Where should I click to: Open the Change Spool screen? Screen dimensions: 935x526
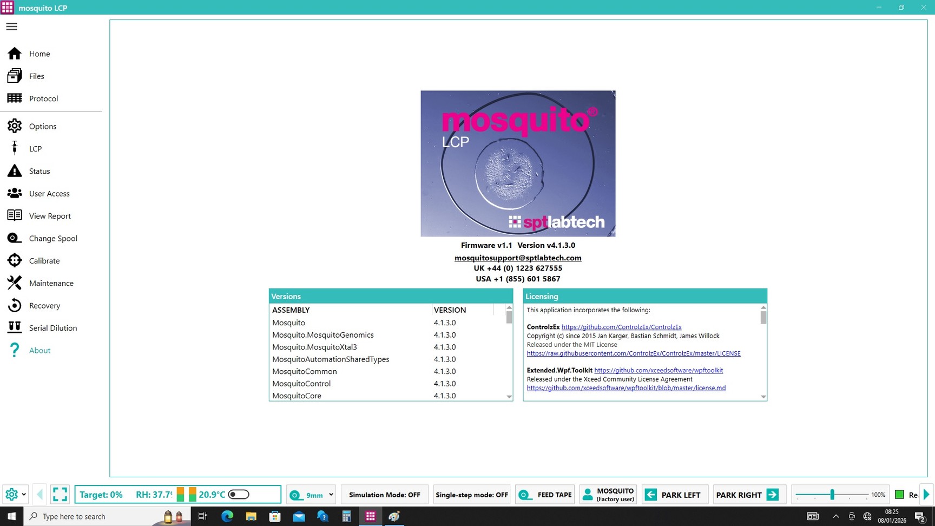[x=52, y=239]
